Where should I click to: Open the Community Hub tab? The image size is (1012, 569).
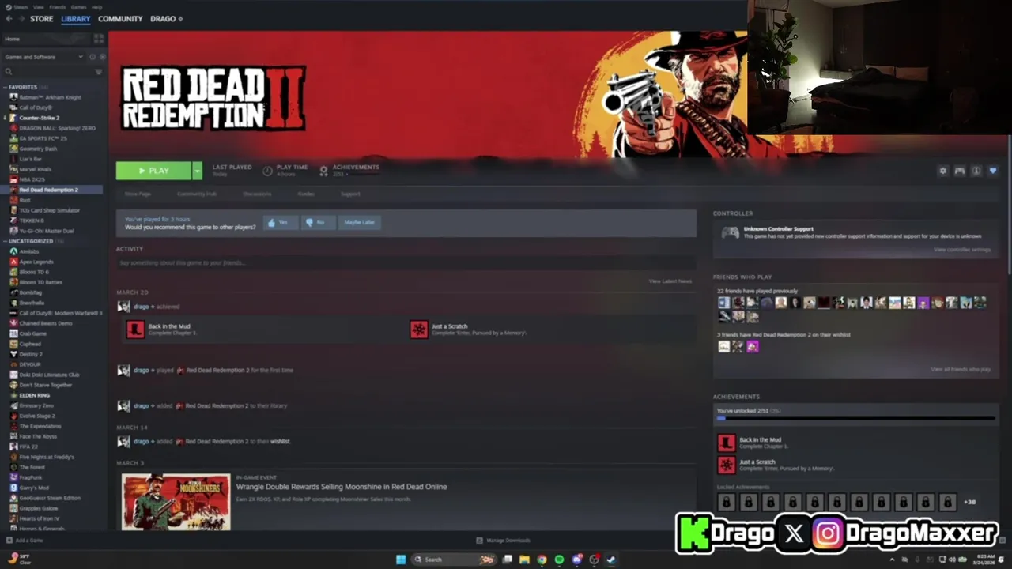point(197,194)
